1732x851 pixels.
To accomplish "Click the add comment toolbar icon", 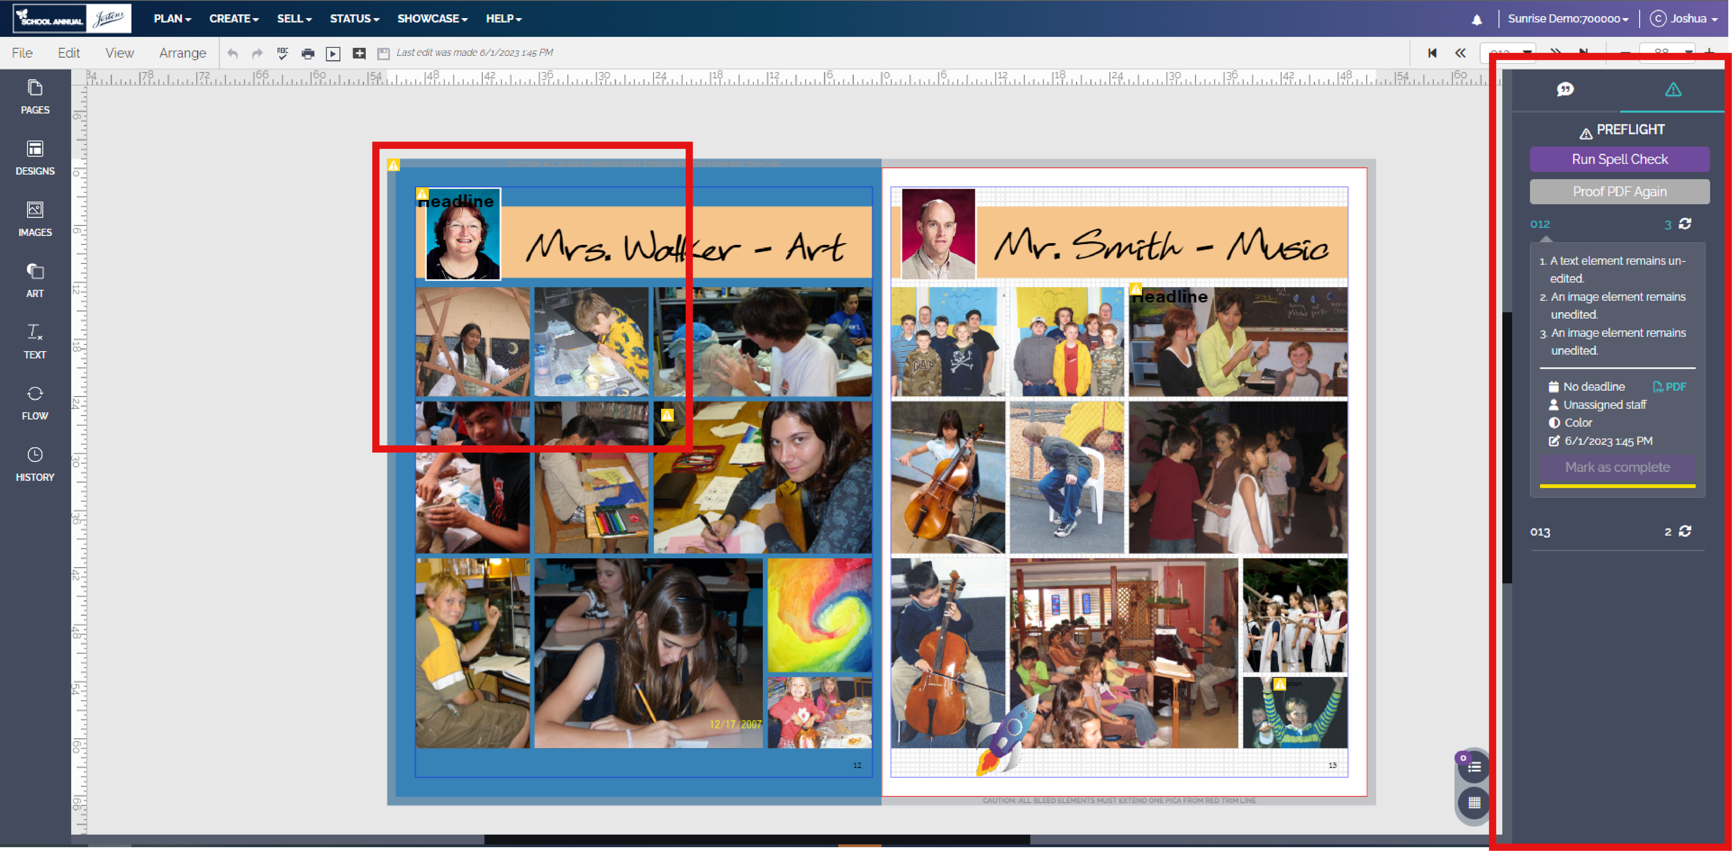I will pyautogui.click(x=359, y=53).
